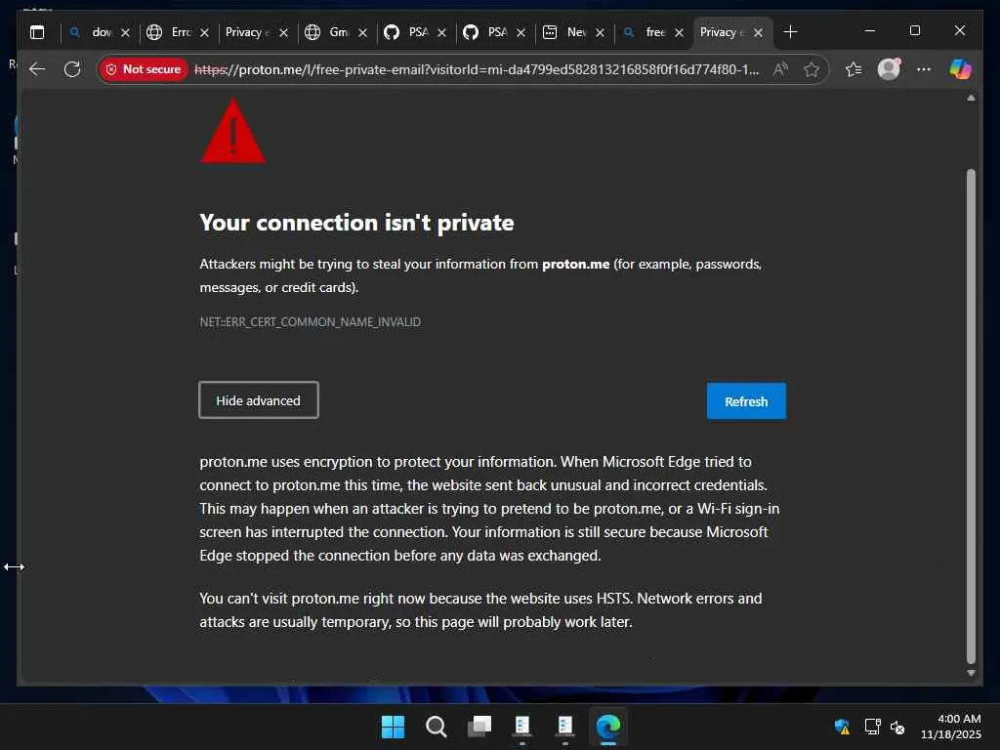Close the second PSA tab
The height and width of the screenshot is (750, 1000).
[521, 32]
